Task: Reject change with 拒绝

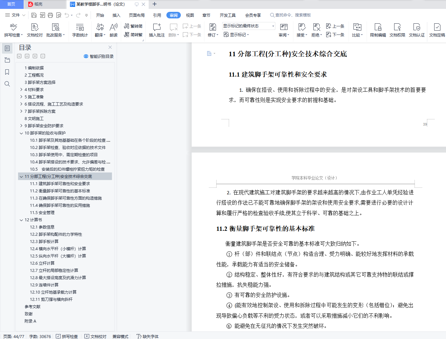Action: click(317, 30)
